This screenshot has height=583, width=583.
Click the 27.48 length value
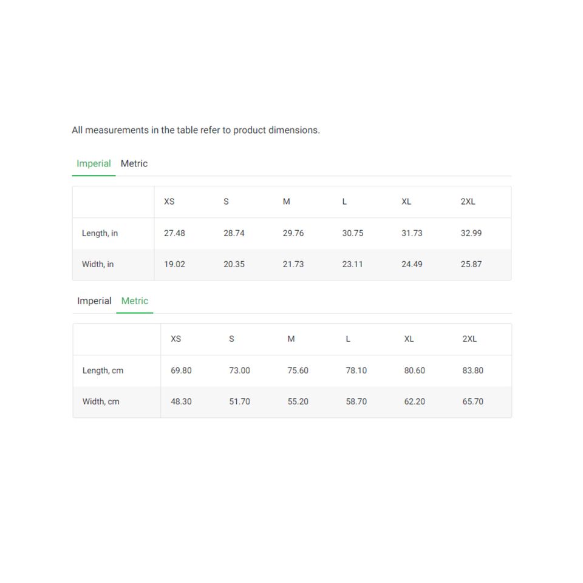tap(174, 233)
